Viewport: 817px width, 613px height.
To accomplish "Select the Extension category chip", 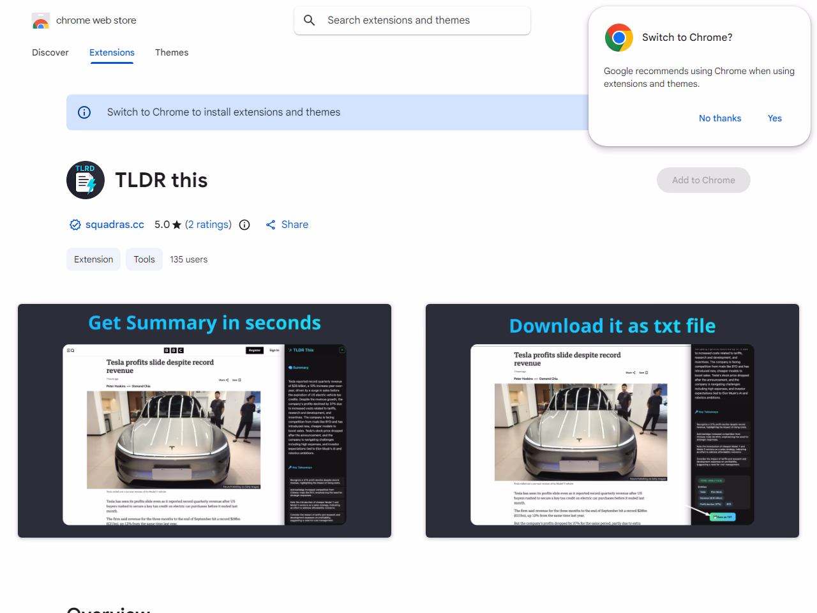I will tap(94, 259).
